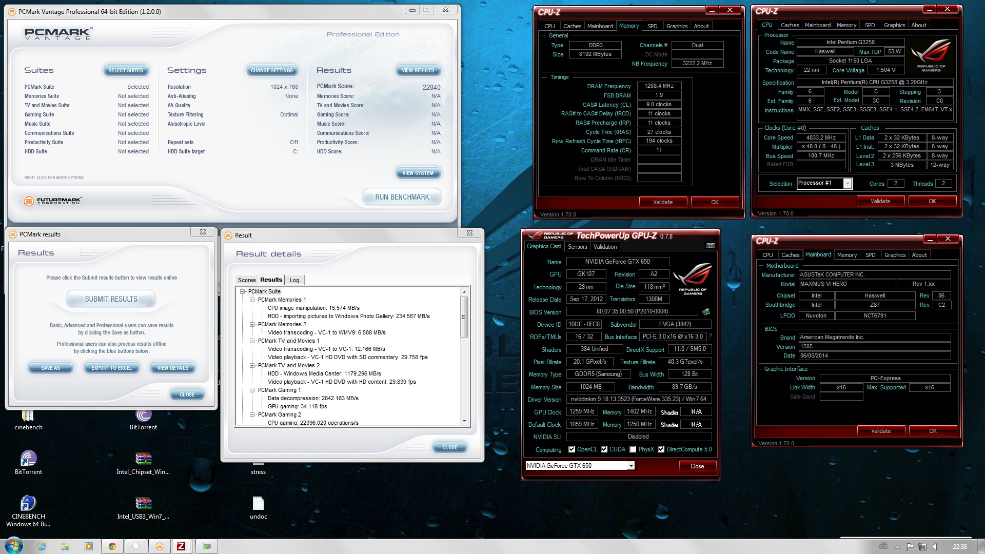Click OK in the CPU-Z Mainboard window
This screenshot has height=554, width=985.
[x=932, y=431]
